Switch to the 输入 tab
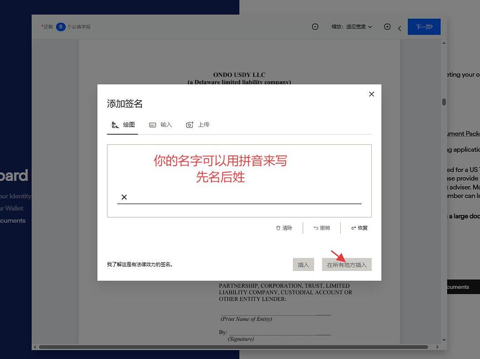Screen dimensions: 480x359 (161, 125)
